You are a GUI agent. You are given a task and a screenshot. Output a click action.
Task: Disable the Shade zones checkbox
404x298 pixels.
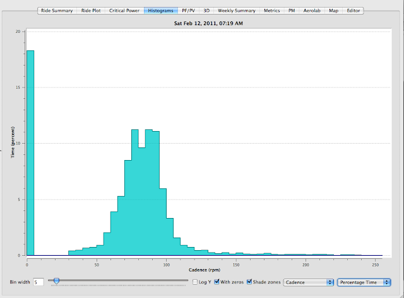tap(249, 282)
